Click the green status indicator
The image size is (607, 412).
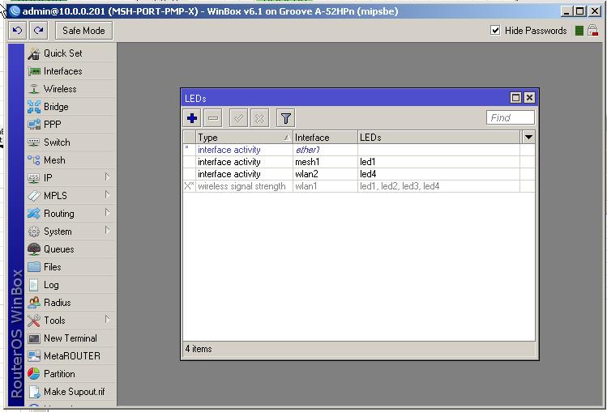click(579, 31)
